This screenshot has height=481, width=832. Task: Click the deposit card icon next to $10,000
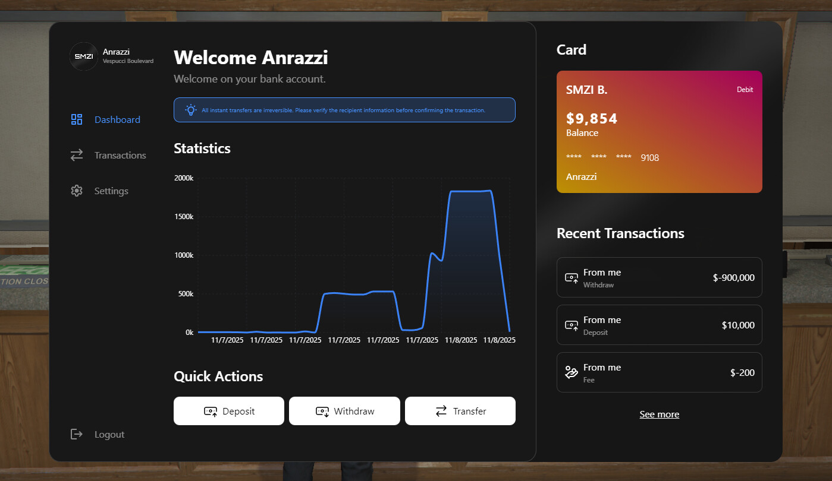click(571, 325)
